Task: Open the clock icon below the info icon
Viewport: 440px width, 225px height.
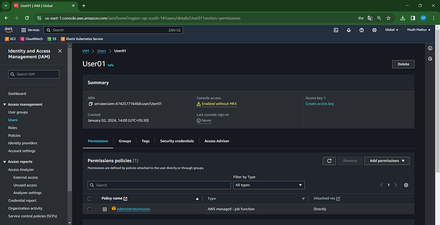Action: pyautogui.click(x=430, y=59)
